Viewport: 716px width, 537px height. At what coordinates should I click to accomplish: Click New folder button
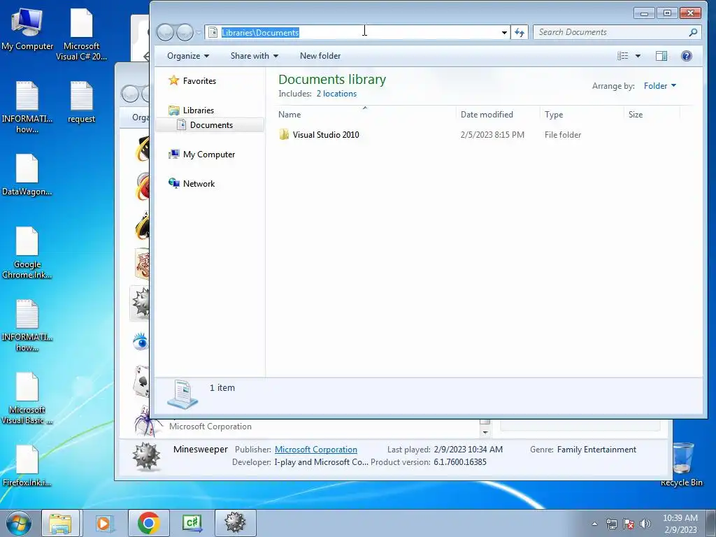coord(320,56)
